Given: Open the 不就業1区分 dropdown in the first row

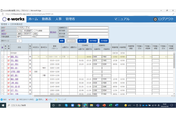Looking at the screenshot, I should [140, 57].
